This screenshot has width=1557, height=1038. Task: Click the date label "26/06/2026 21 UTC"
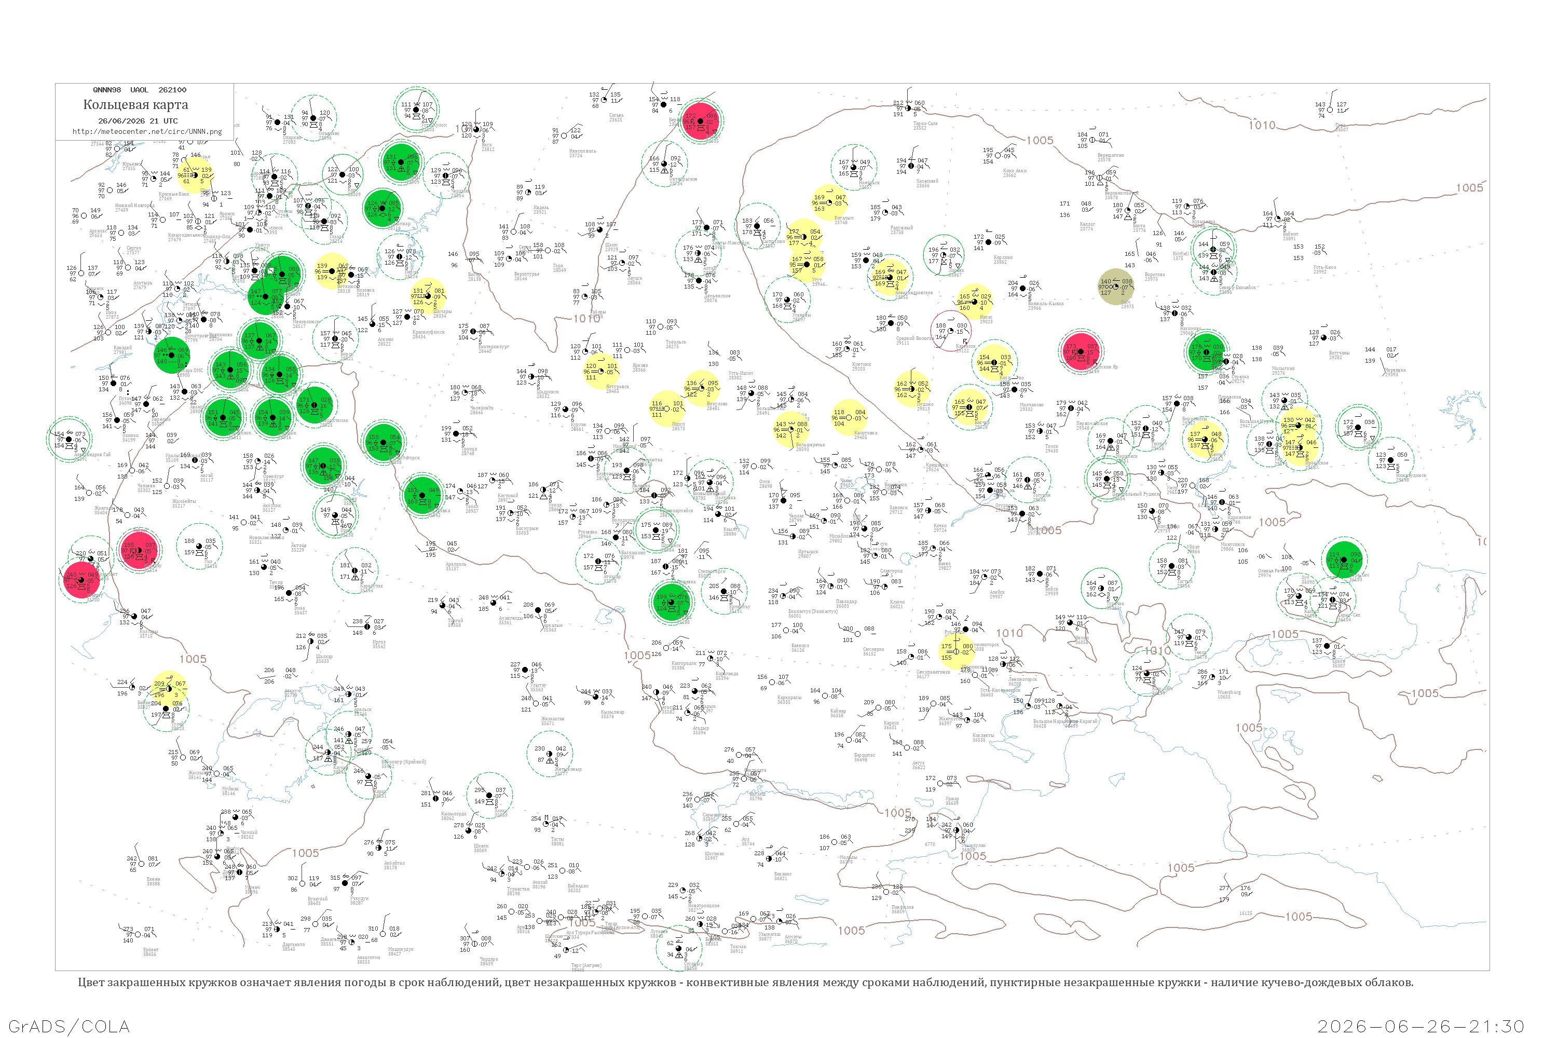(x=138, y=121)
